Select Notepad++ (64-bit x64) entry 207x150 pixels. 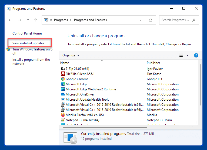(82, 120)
